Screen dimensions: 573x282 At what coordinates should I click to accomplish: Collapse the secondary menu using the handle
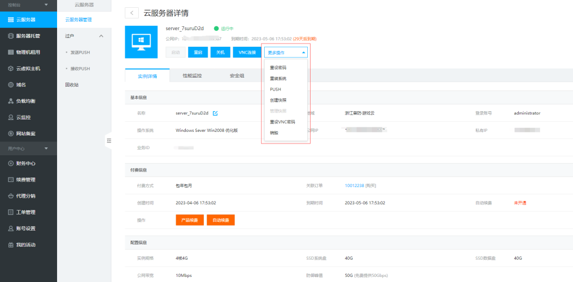(109, 141)
